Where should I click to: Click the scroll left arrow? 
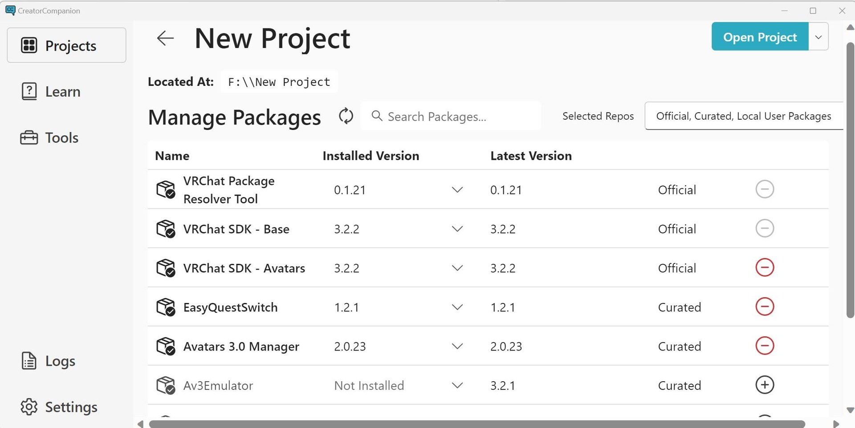pos(140,424)
